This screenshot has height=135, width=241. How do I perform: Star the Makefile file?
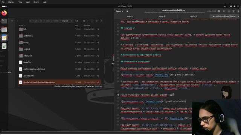98,63
